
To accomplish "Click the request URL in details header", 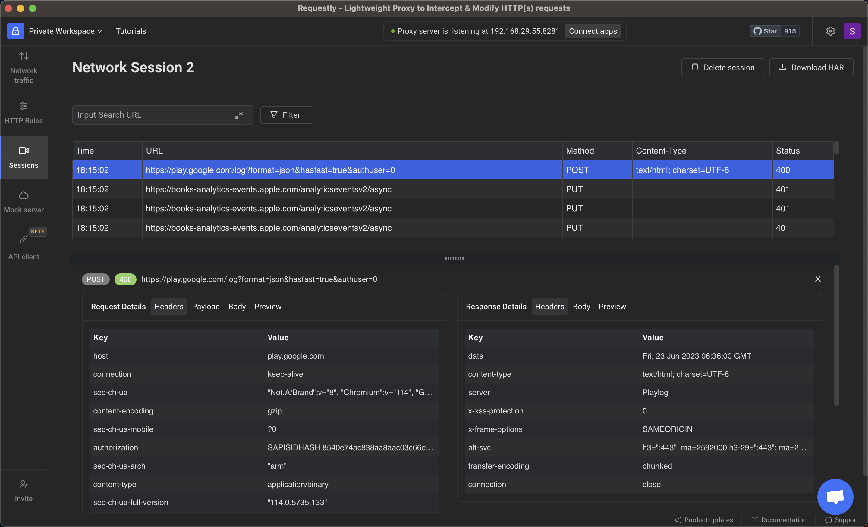I will pyautogui.click(x=259, y=279).
